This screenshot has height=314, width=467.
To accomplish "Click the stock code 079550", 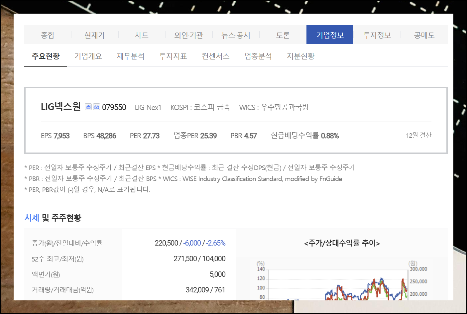I will (x=114, y=107).
